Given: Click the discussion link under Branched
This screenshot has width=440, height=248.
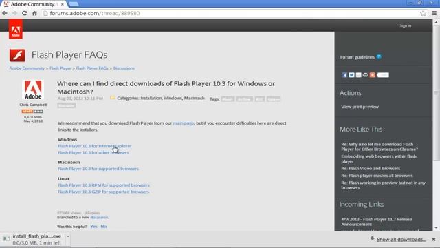Looking at the screenshot, I should pyautogui.click(x=99, y=218).
